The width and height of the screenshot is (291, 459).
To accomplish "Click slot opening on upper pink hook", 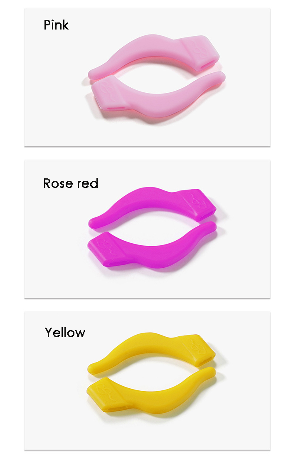I will pos(209,66).
